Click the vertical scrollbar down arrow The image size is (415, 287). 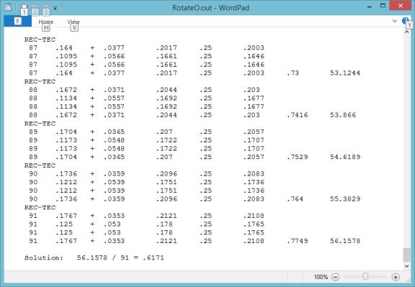pyautogui.click(x=407, y=266)
